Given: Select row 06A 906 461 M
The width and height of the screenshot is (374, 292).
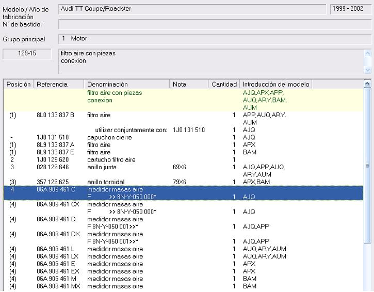Looking at the screenshot, I should 184,279.
